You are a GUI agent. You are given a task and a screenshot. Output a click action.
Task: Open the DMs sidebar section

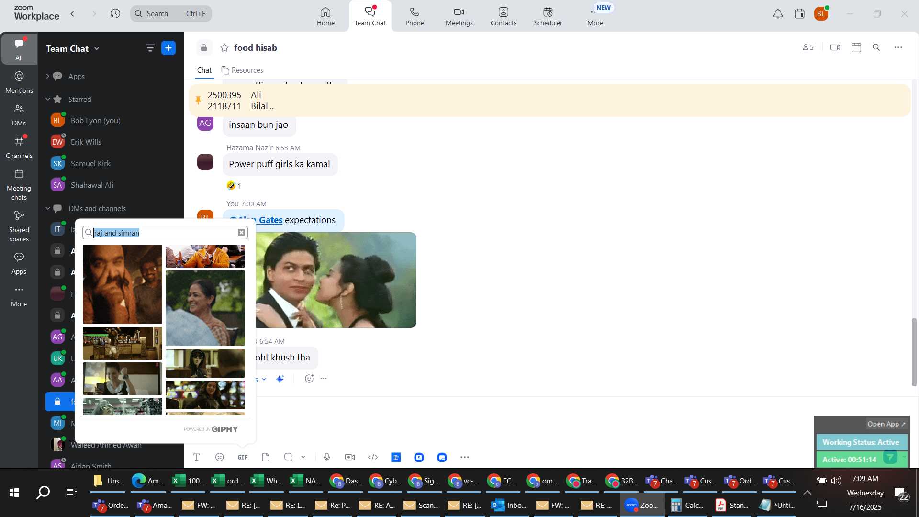tap(19, 115)
